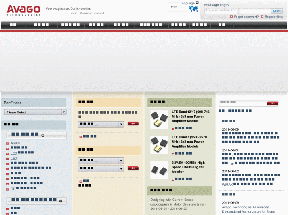Click GO button beside top search field
The height and width of the screenshot is (215, 288).
coord(273,103)
